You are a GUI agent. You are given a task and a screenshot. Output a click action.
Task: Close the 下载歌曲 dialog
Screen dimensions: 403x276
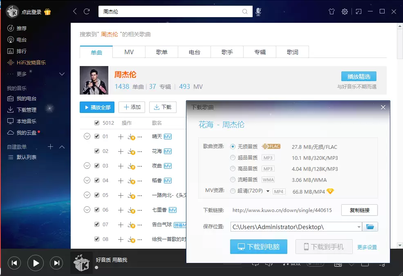click(x=383, y=107)
